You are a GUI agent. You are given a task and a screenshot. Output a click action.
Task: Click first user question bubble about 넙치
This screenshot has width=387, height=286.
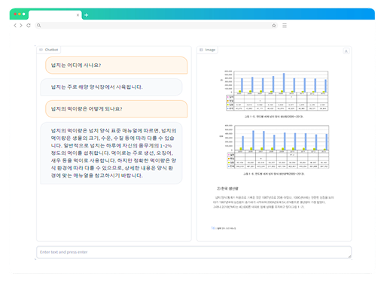(x=117, y=65)
